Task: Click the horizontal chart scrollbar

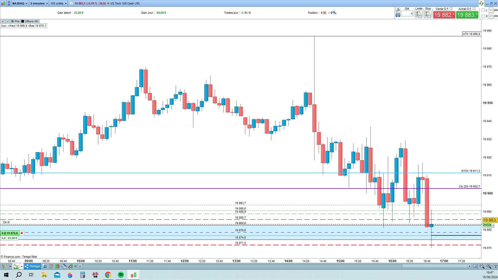Action: pyautogui.click(x=276, y=266)
